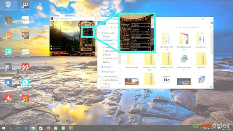Launch Microsoft Edge from the taskbar

(x=26, y=128)
